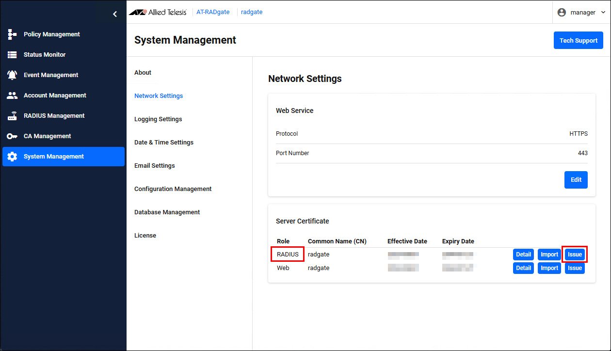Open CA Management
The image size is (611, 351).
(63, 136)
